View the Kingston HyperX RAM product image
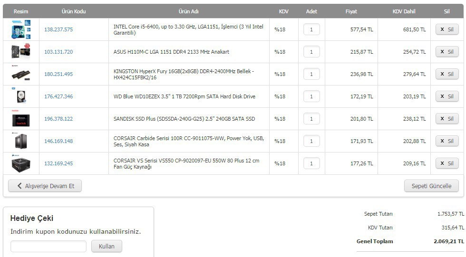This screenshot has width=466, height=257. 21,74
